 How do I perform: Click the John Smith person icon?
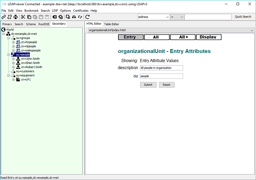pos(18,59)
